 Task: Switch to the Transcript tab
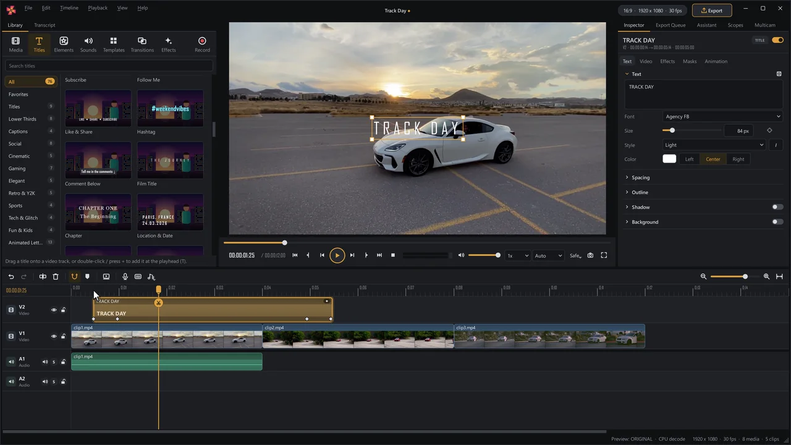pos(44,25)
